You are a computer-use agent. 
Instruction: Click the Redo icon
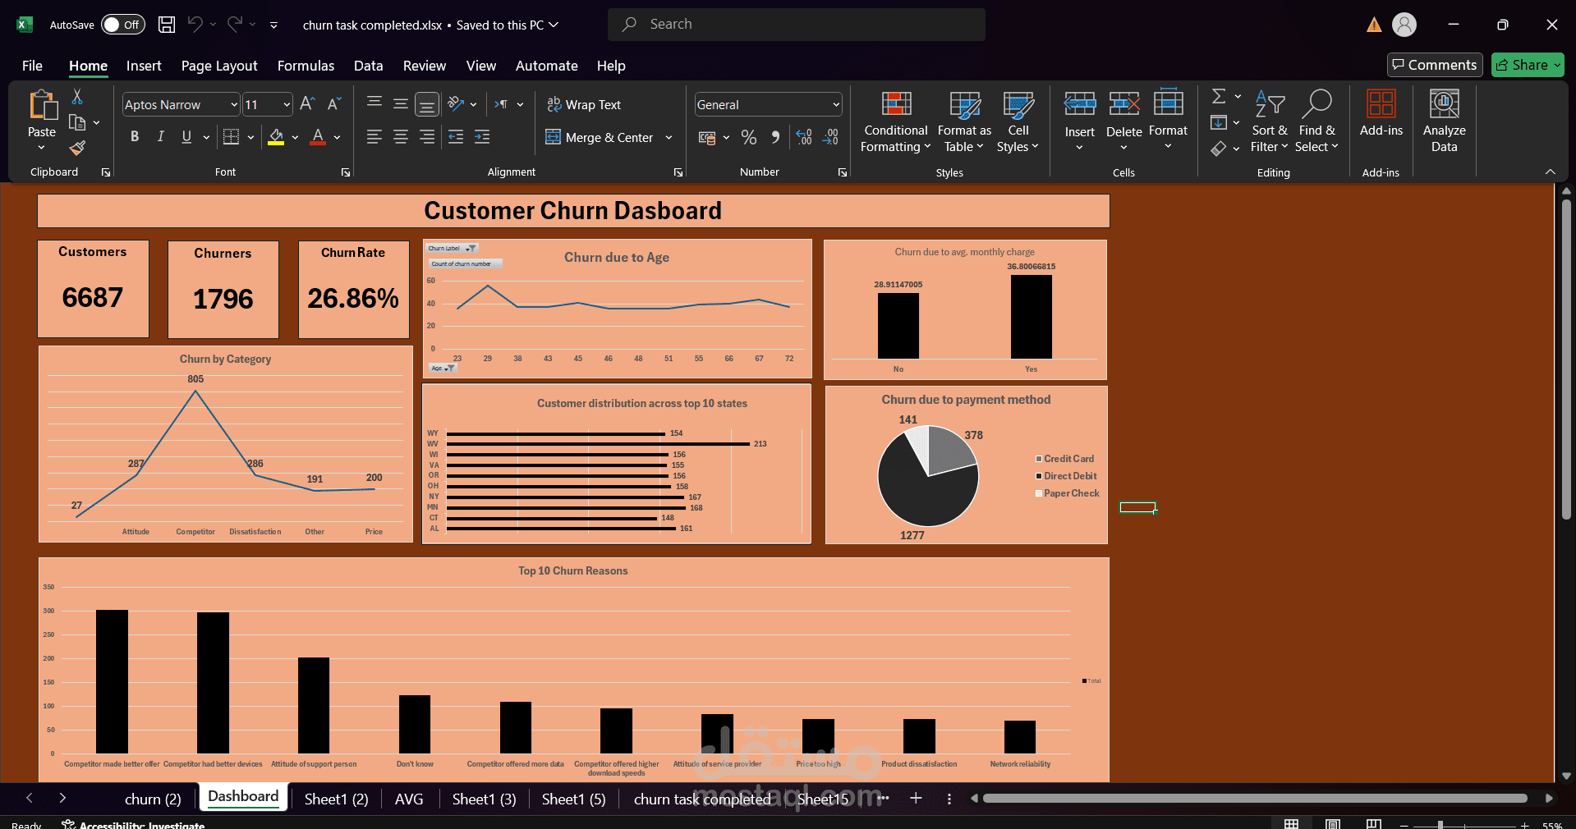[235, 25]
